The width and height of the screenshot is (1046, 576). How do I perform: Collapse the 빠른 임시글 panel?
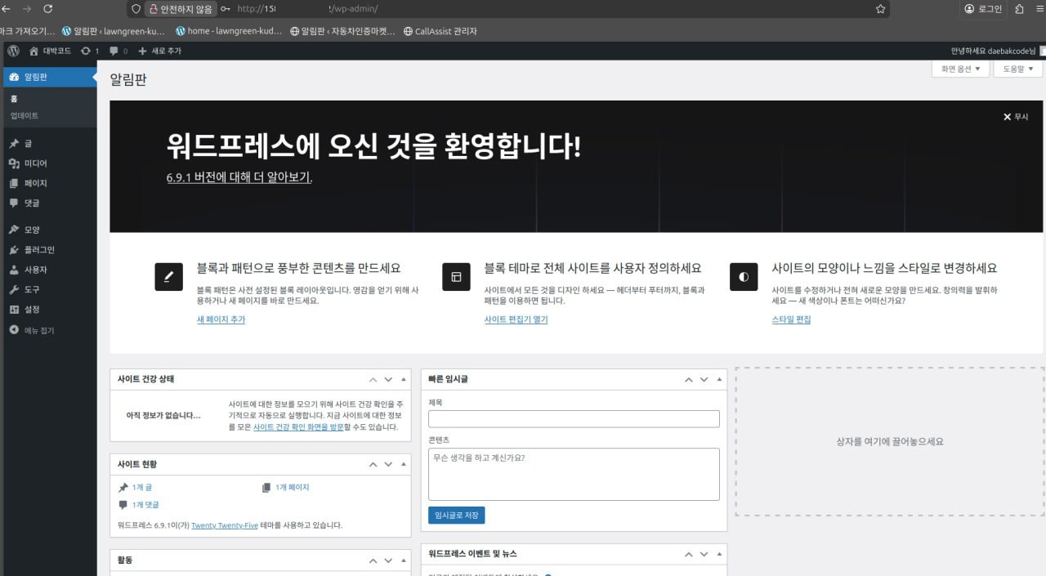click(x=719, y=380)
